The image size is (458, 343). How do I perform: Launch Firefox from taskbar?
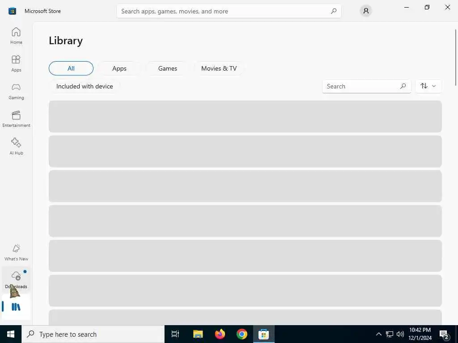click(220, 334)
